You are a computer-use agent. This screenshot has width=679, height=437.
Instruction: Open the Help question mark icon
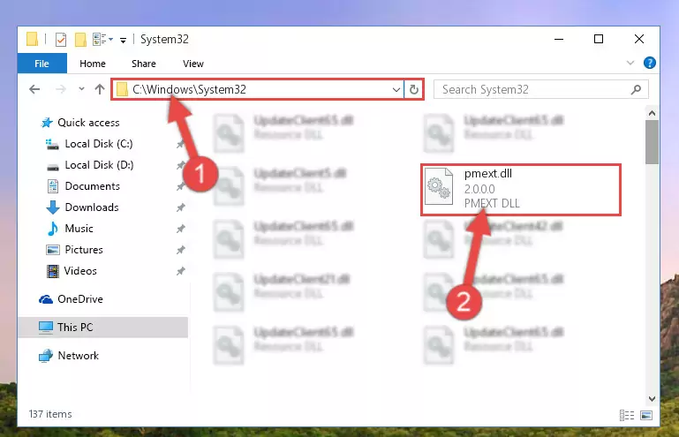click(x=650, y=63)
